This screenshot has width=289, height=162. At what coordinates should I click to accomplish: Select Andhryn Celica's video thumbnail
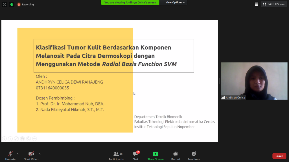[x=254, y=81]
